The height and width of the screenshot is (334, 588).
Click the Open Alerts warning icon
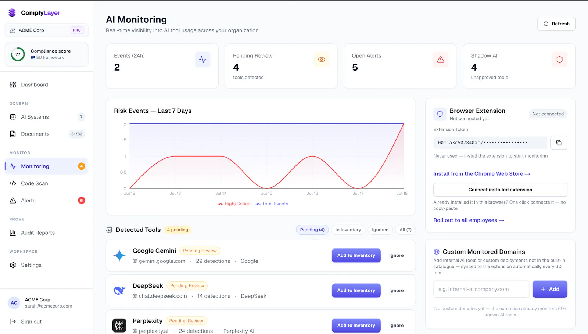(441, 60)
